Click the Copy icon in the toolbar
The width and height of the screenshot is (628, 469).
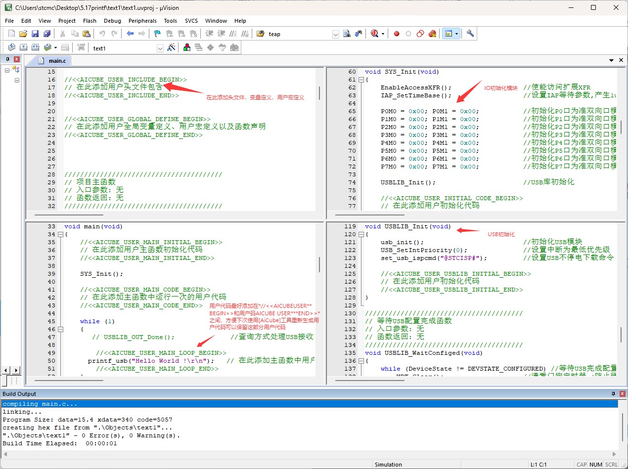pyautogui.click(x=75, y=34)
